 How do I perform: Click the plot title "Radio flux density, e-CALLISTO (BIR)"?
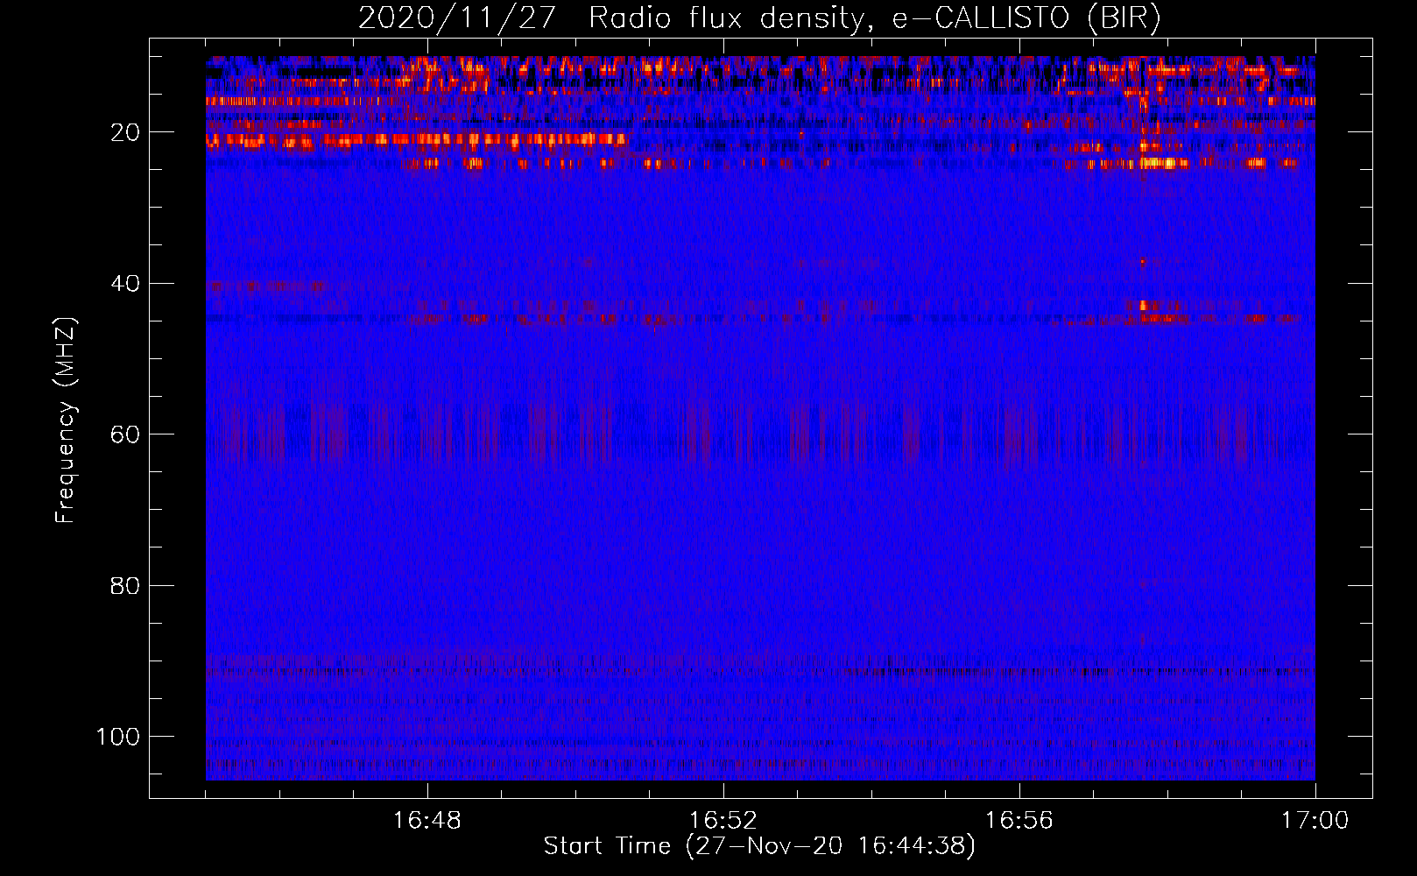click(x=875, y=18)
